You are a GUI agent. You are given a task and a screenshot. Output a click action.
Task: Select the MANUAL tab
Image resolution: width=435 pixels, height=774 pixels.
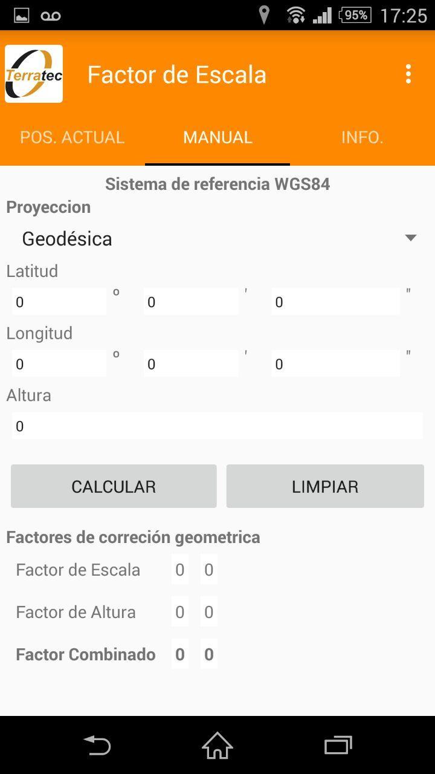(x=217, y=137)
